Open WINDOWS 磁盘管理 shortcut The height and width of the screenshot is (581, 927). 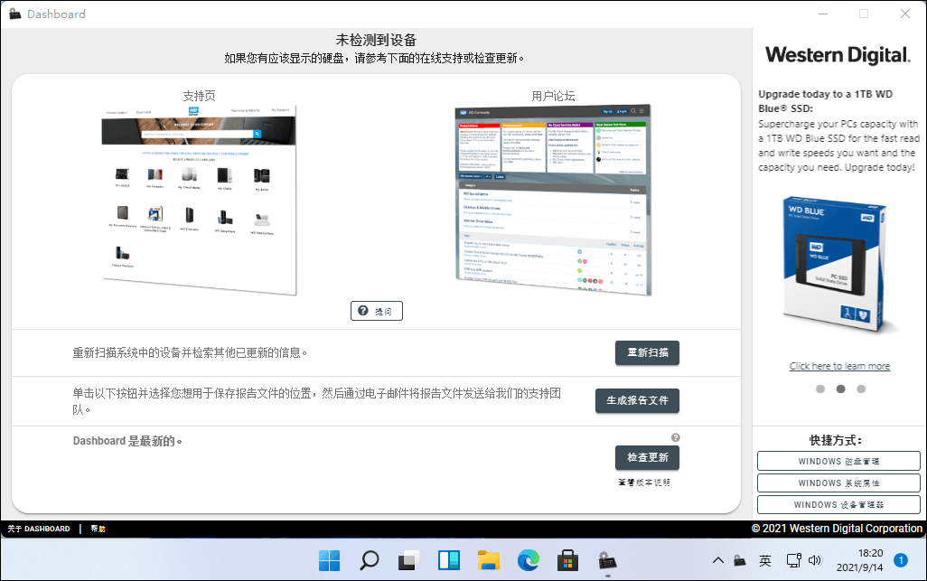click(x=839, y=461)
